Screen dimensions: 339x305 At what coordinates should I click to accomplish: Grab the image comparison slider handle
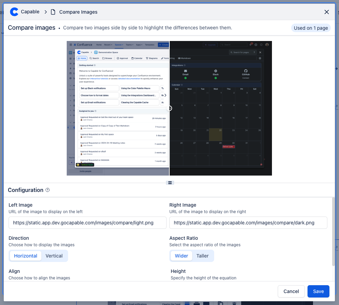click(169, 108)
